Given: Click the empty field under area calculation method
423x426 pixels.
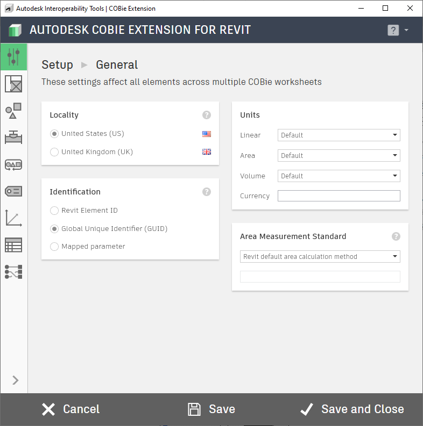Looking at the screenshot, I should pos(320,277).
